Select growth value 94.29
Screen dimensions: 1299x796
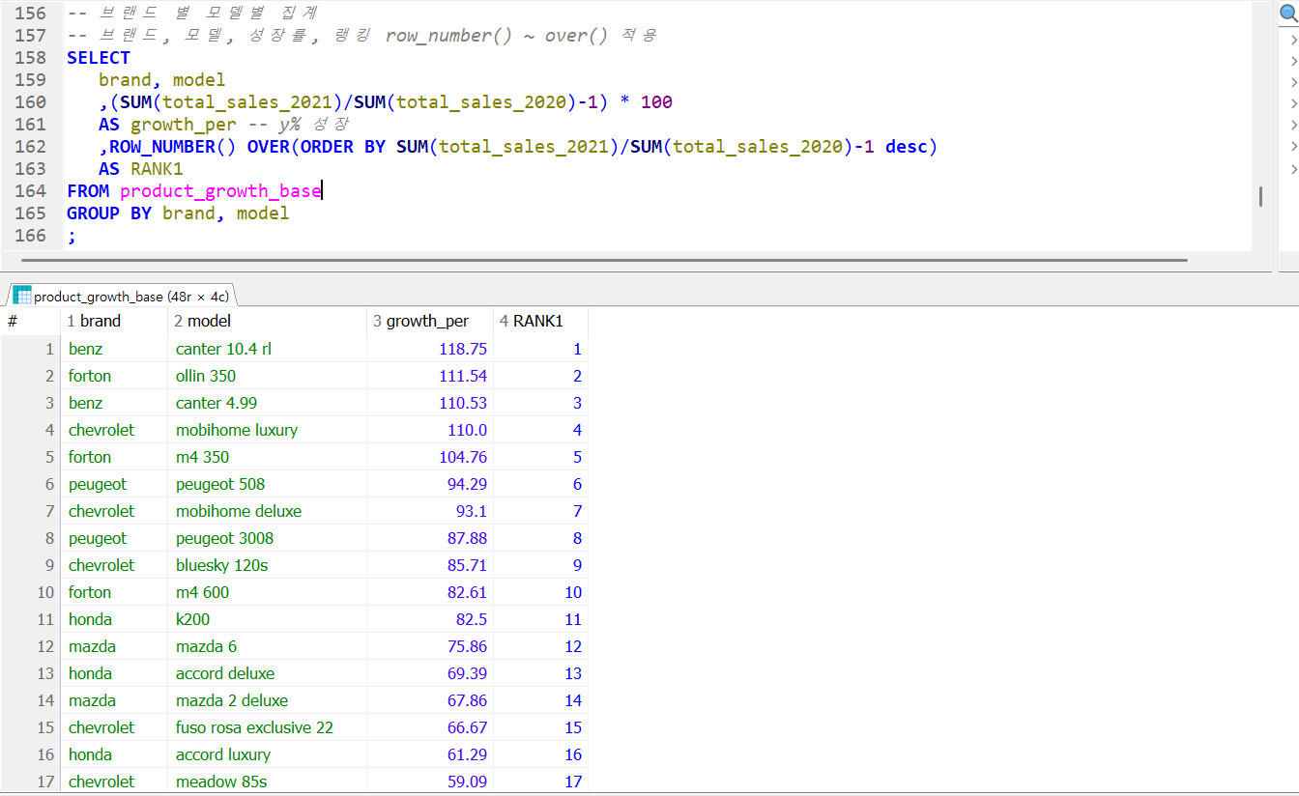point(430,484)
